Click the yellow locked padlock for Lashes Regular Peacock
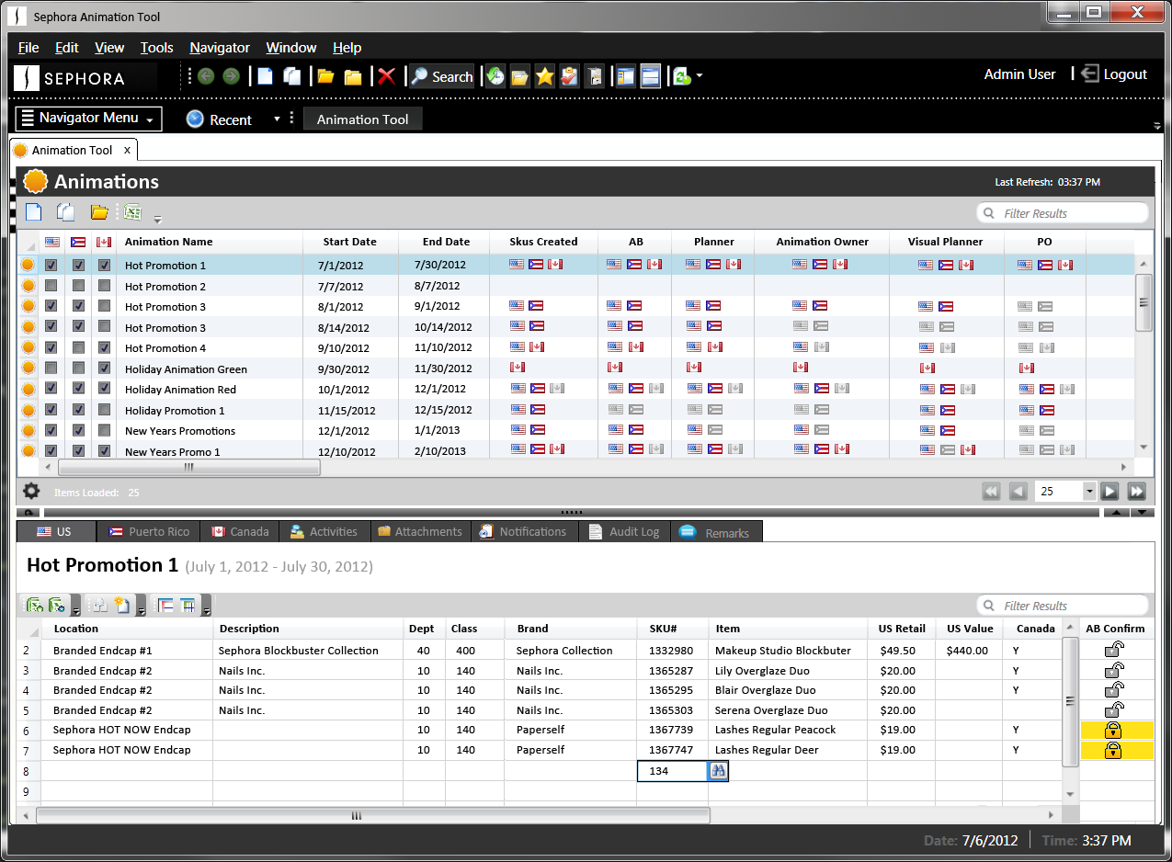 click(1112, 730)
